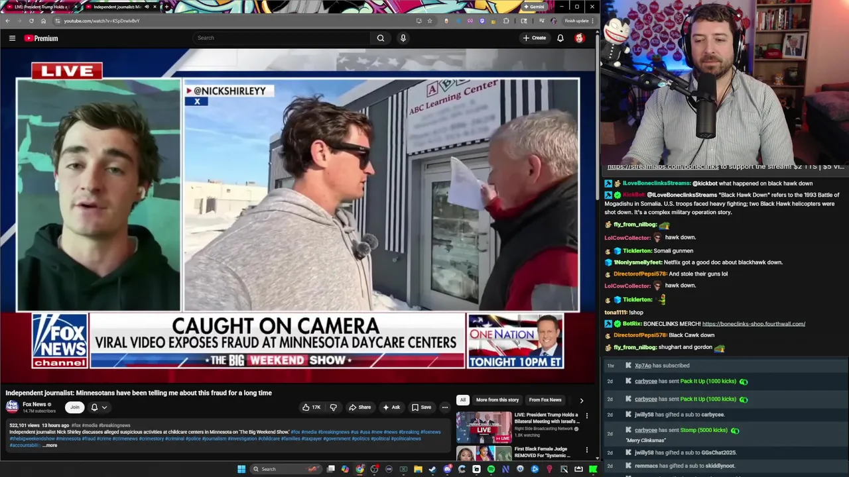Join the Fox News channel membership
849x477 pixels.
point(75,407)
